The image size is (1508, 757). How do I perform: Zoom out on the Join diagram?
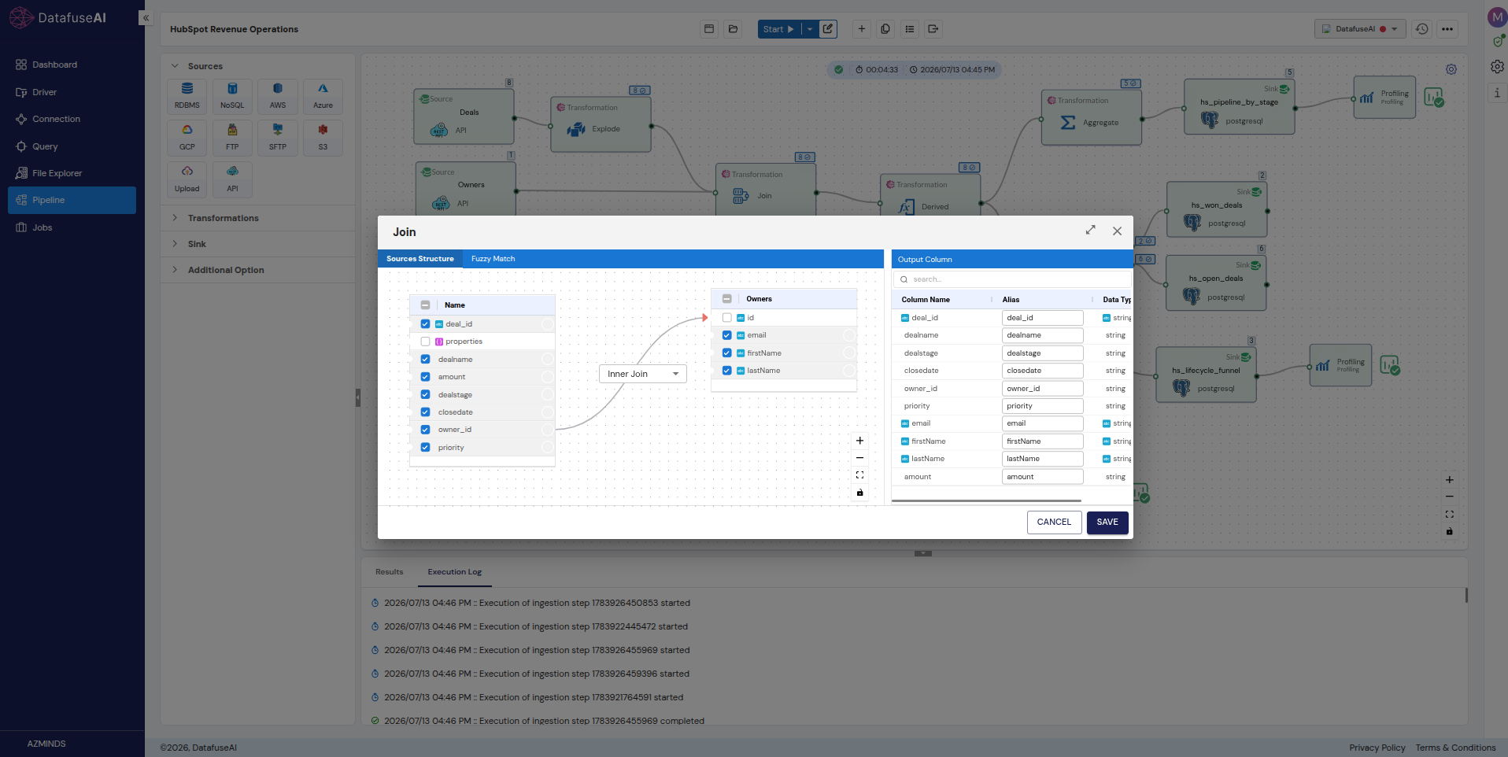click(x=859, y=458)
